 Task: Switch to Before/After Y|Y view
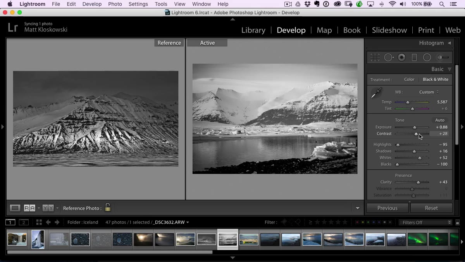click(x=48, y=208)
